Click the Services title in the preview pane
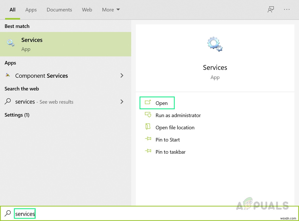Image resolution: width=299 pixels, height=221 pixels. tap(215, 68)
